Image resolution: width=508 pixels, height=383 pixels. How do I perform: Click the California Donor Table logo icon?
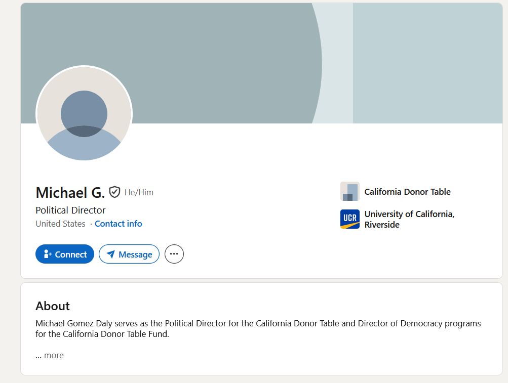pyautogui.click(x=349, y=191)
